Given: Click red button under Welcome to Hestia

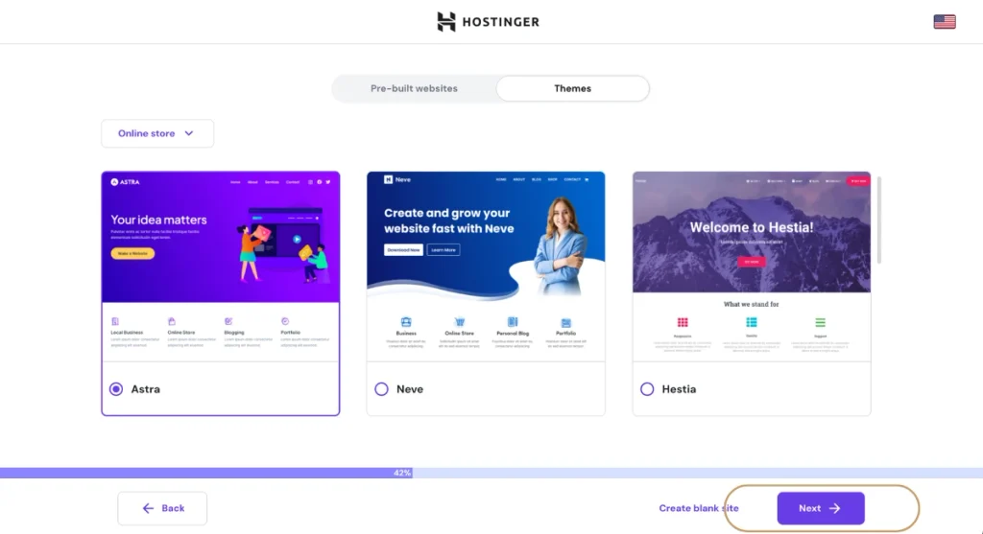Looking at the screenshot, I should (751, 262).
